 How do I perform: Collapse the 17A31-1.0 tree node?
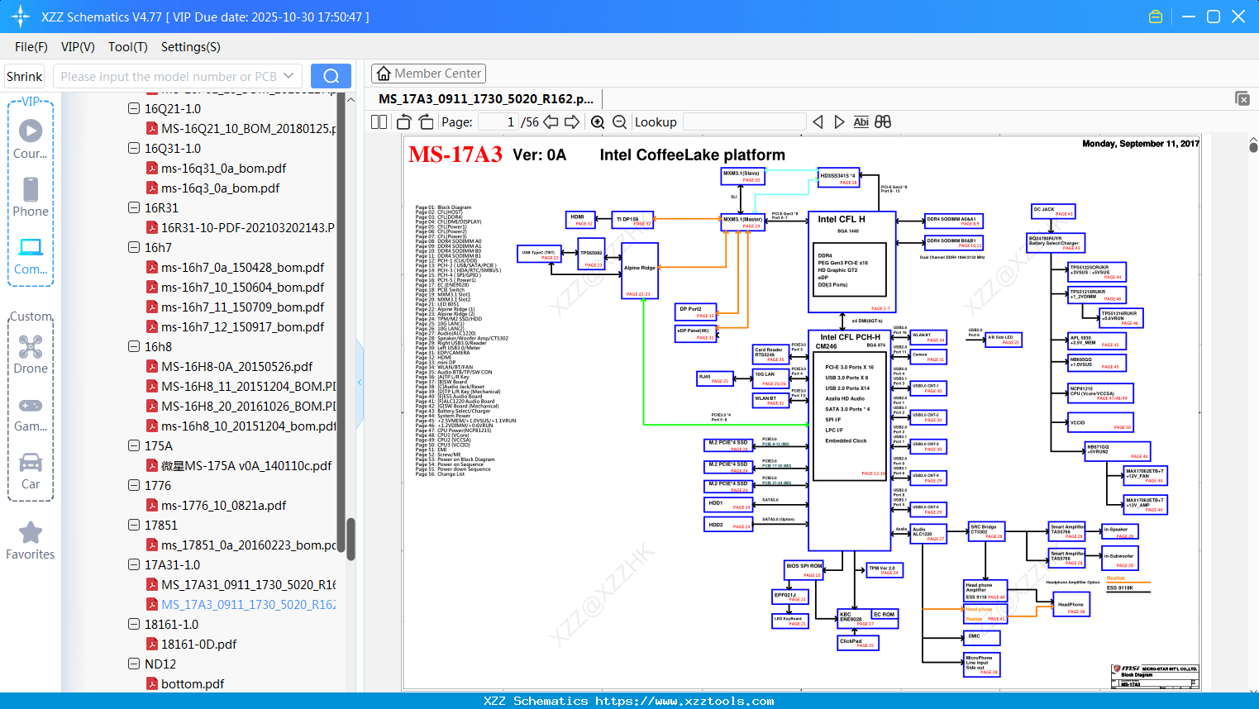click(134, 564)
